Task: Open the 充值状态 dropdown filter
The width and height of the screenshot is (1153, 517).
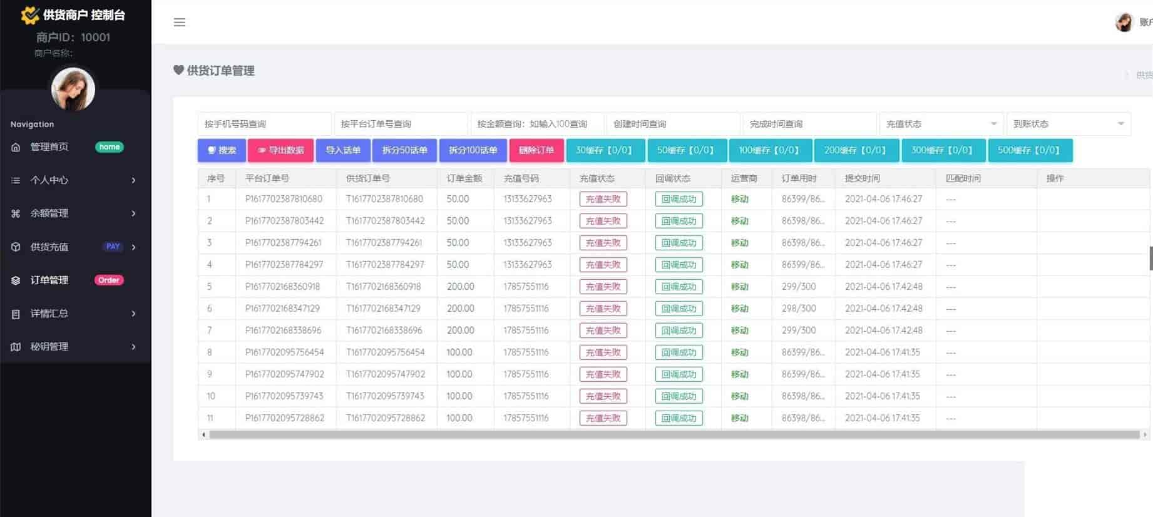Action: point(941,124)
